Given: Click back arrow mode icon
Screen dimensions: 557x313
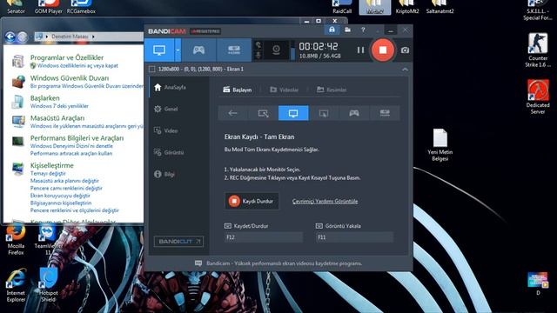Looking at the screenshot, I should [232, 113].
